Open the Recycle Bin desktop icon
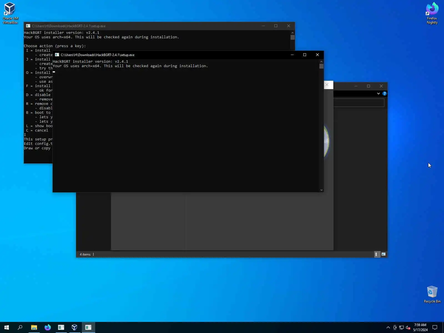The height and width of the screenshot is (333, 444). pos(432,294)
